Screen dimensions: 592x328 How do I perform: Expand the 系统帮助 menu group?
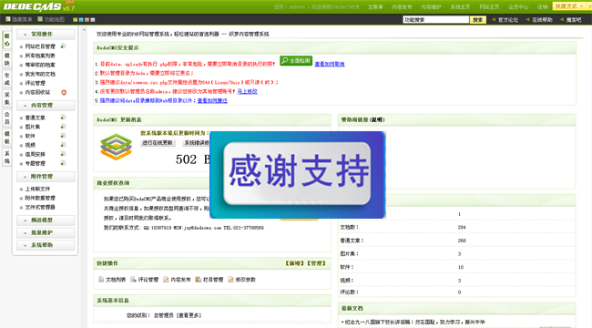46,245
